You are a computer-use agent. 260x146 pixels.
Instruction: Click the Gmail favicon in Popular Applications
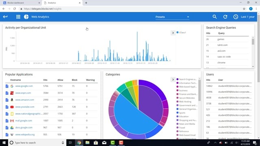pyautogui.click(x=12, y=121)
